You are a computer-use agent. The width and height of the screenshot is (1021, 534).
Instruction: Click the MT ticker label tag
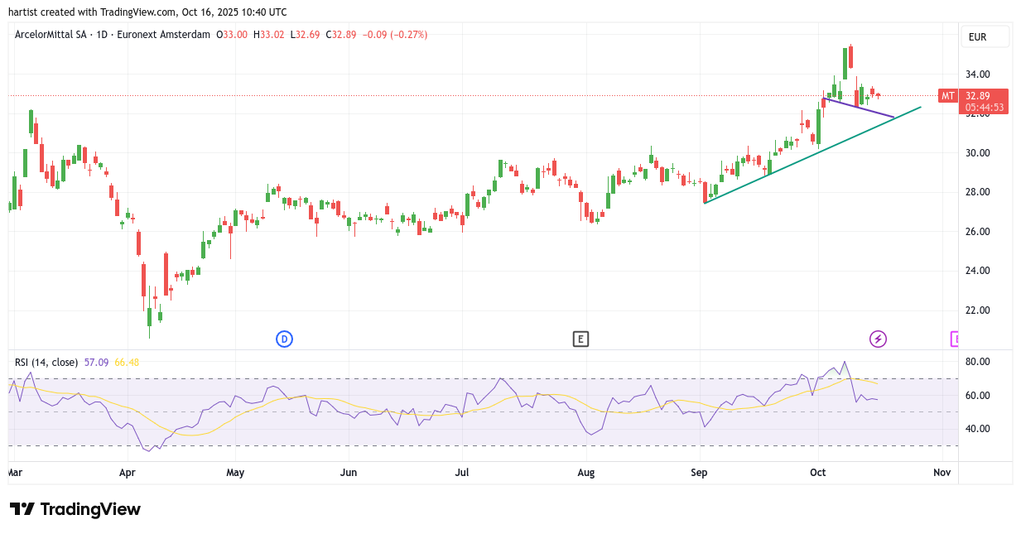pyautogui.click(x=947, y=96)
